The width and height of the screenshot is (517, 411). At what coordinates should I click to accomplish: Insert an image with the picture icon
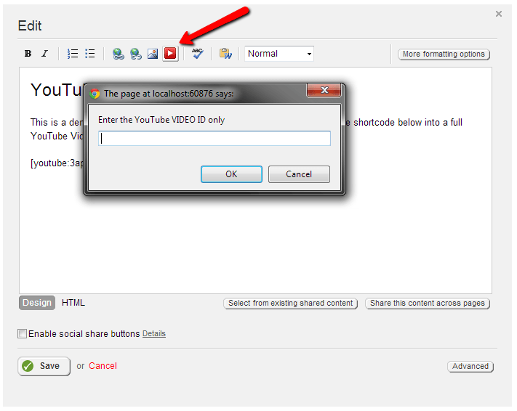click(153, 53)
